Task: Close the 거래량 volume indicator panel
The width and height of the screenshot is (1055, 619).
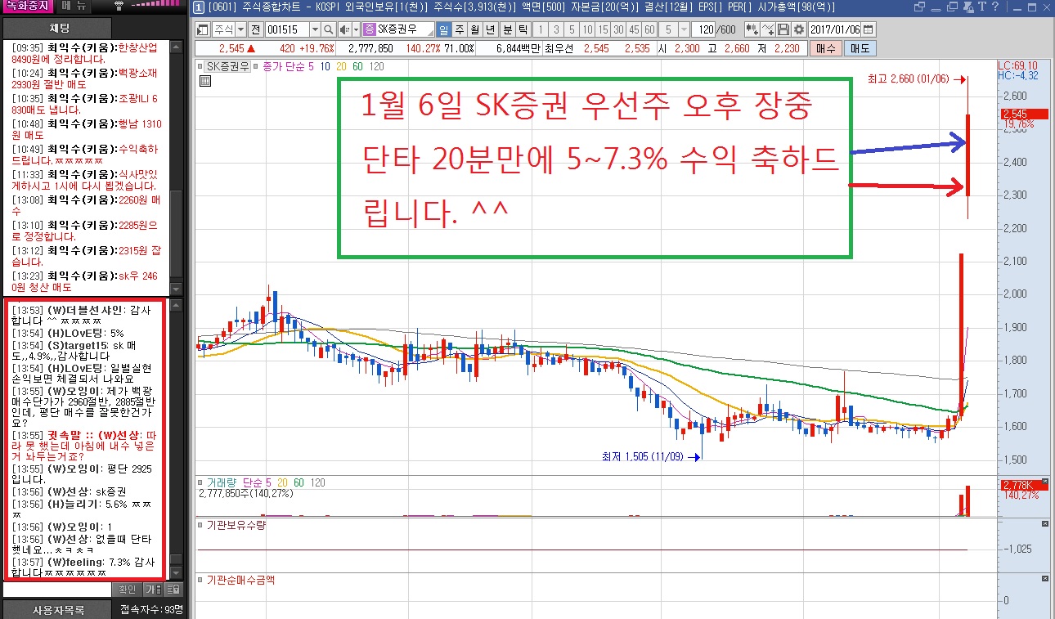Action: pyautogui.click(x=1044, y=482)
